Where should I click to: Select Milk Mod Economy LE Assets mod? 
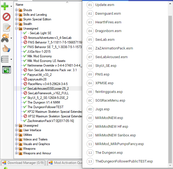point(46,61)
